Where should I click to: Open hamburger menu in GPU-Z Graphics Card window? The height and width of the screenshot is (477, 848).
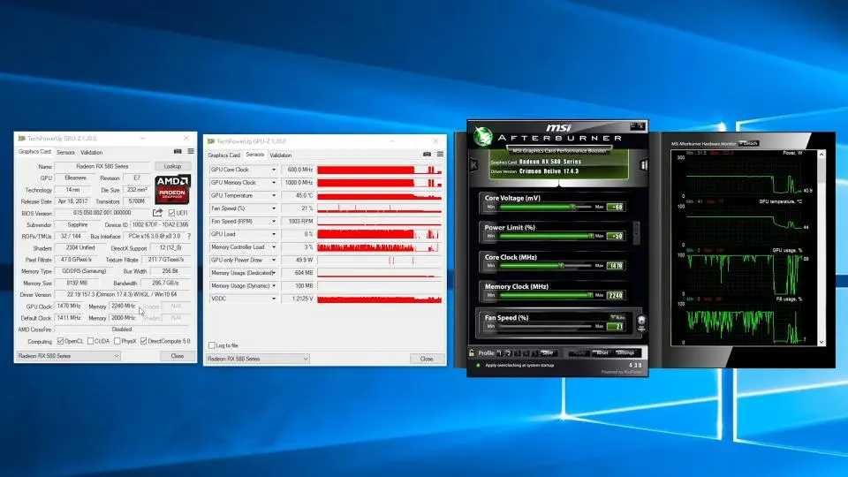coord(191,151)
